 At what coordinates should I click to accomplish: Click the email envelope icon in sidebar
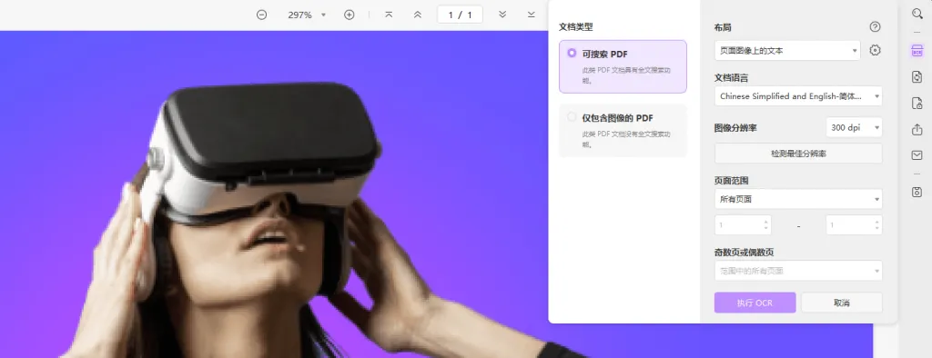click(917, 155)
